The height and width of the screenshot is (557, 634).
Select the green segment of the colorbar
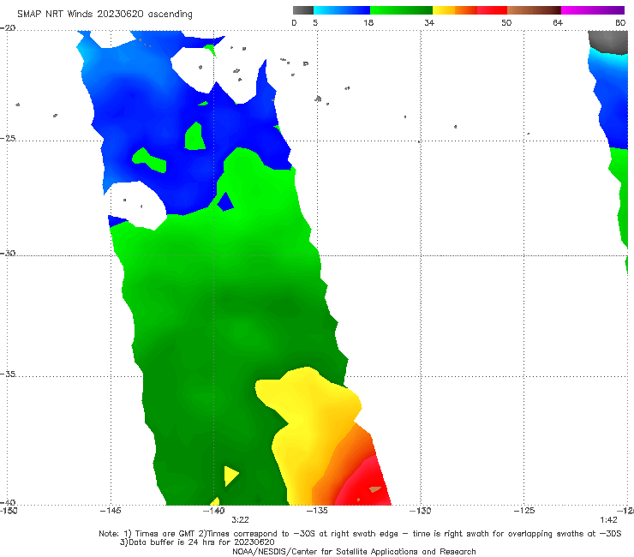(401, 10)
